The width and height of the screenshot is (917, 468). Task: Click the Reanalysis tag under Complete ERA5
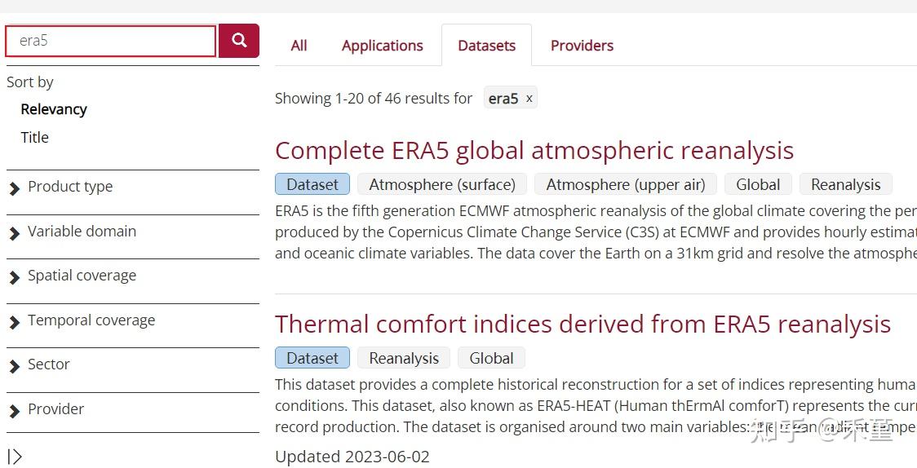(845, 184)
